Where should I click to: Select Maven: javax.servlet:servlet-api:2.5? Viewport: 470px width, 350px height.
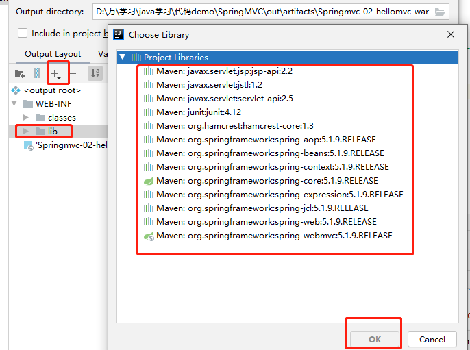(225, 99)
